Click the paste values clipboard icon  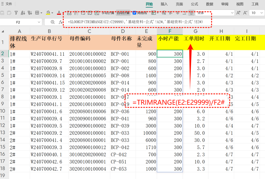[x=2, y=13]
